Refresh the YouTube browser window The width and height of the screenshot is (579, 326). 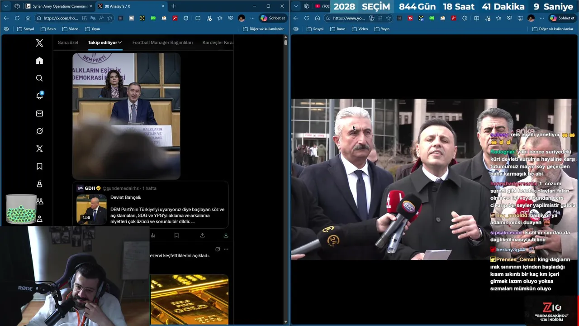pos(306,18)
